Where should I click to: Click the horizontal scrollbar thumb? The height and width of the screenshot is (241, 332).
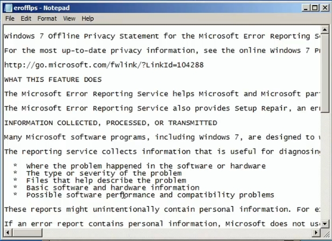(27, 233)
